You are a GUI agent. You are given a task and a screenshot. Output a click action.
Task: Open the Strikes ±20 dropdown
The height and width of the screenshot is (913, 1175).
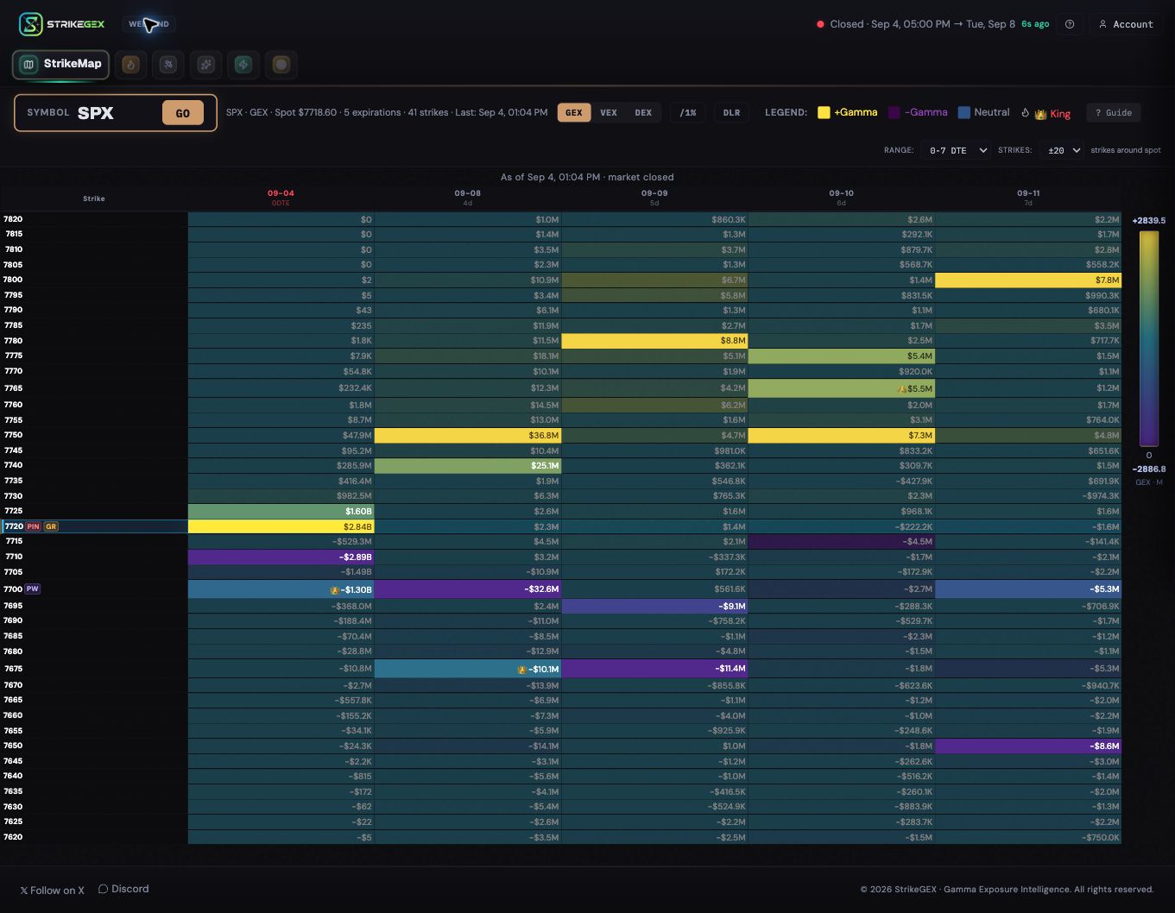(1062, 150)
